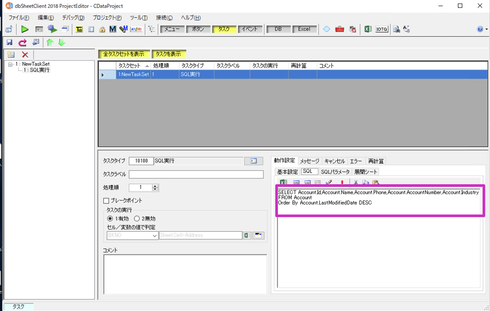Click the A1/R1 reference switch icon
Image resolution: width=490 pixels, height=311 pixels.
pos(136,29)
